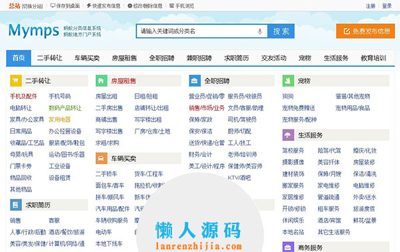Select the 首页 navigation tab

19,58
